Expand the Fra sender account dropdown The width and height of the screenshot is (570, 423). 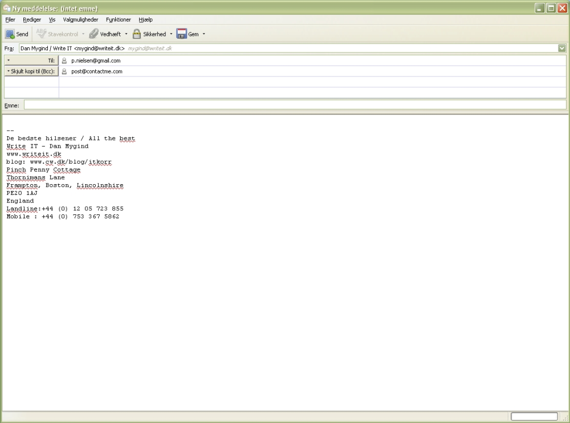(562, 48)
